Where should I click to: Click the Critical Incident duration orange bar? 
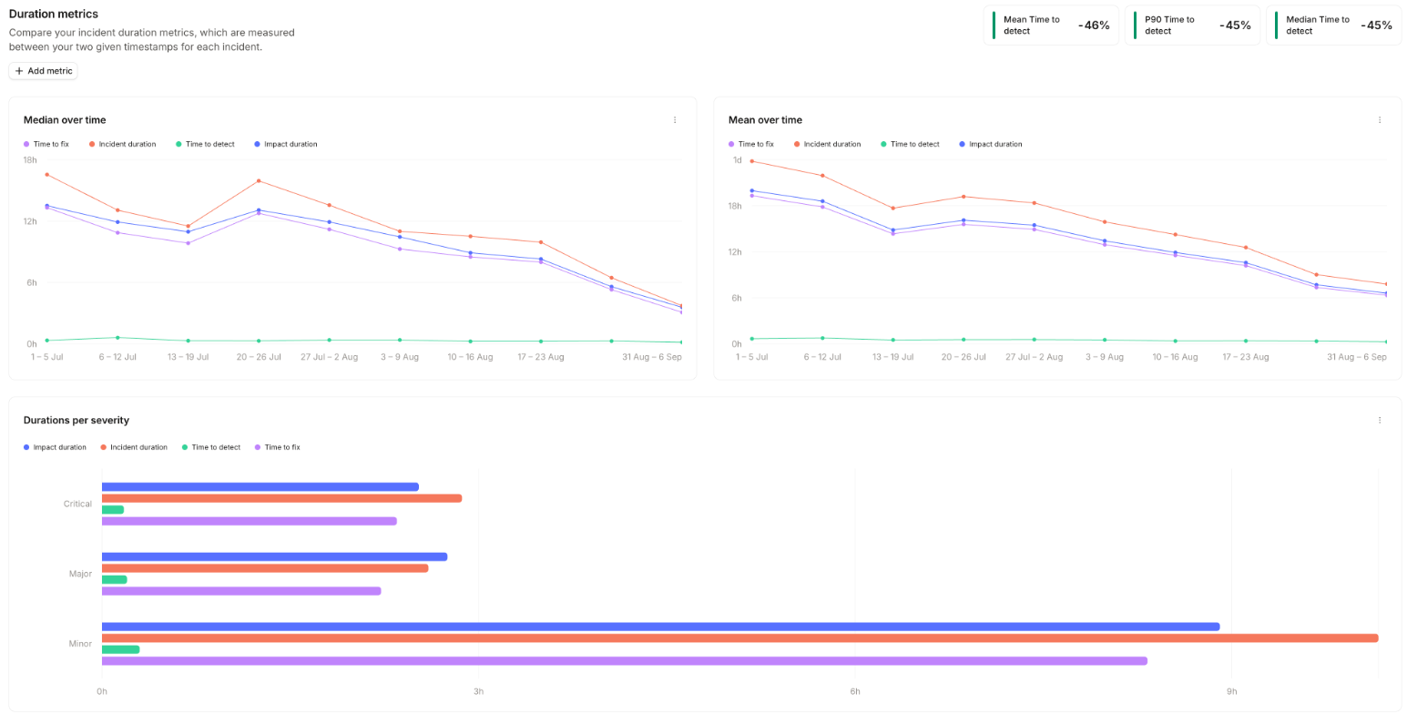click(281, 498)
